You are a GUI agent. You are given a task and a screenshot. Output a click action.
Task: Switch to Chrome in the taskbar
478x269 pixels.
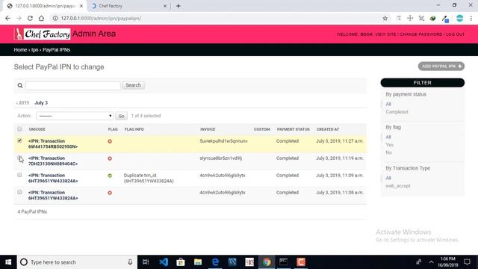pyautogui.click(x=267, y=262)
